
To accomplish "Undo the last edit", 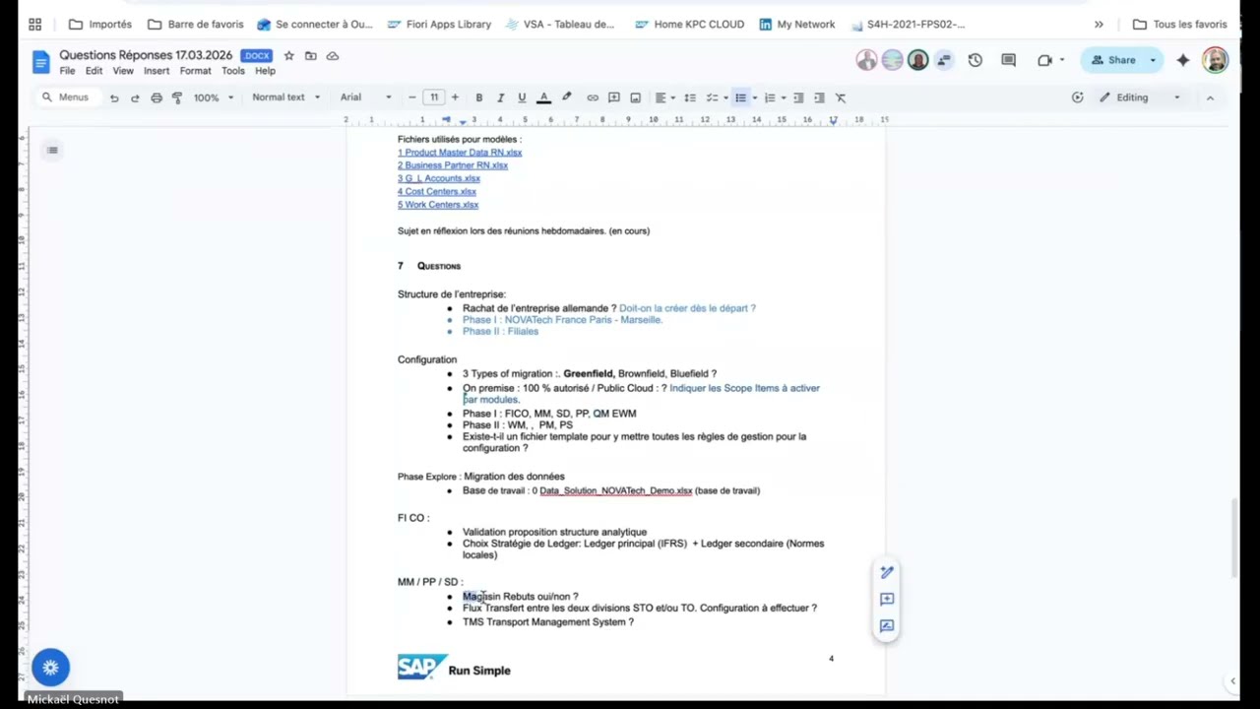I will pyautogui.click(x=114, y=97).
